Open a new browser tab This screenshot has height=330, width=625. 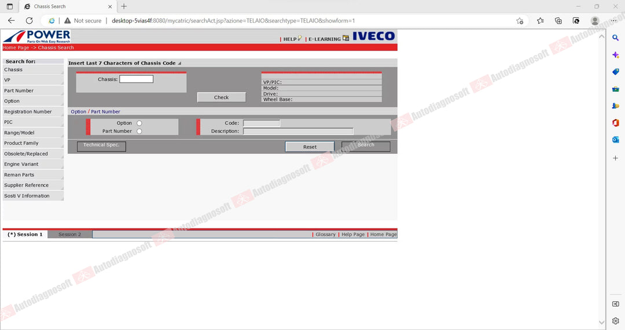[x=124, y=6]
